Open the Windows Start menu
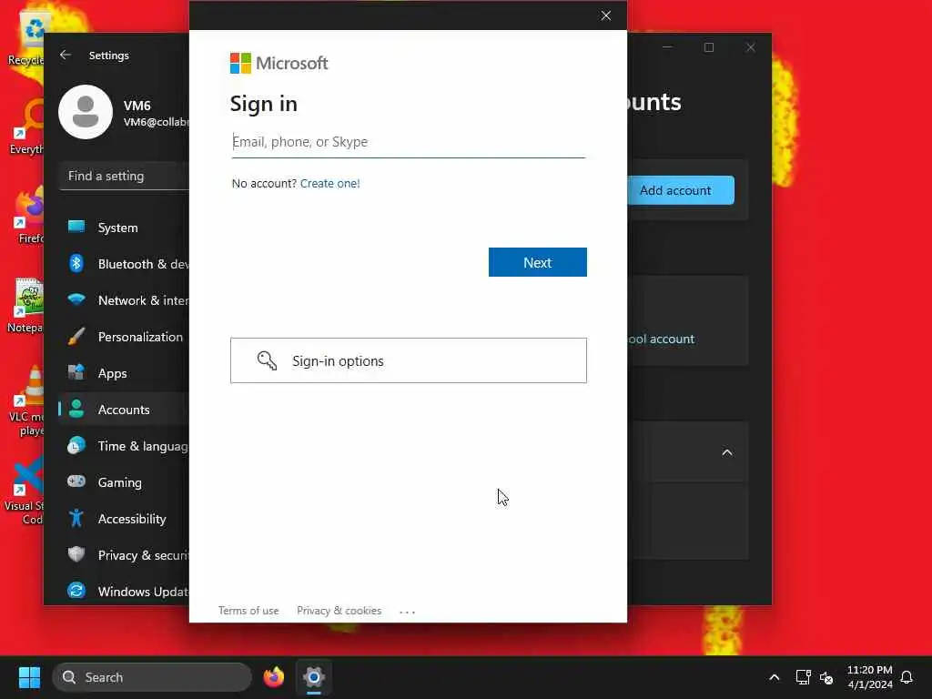The height and width of the screenshot is (699, 932). 29,677
